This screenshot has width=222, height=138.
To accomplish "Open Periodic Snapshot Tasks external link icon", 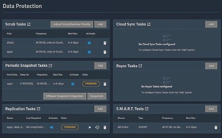I will click(50, 66).
